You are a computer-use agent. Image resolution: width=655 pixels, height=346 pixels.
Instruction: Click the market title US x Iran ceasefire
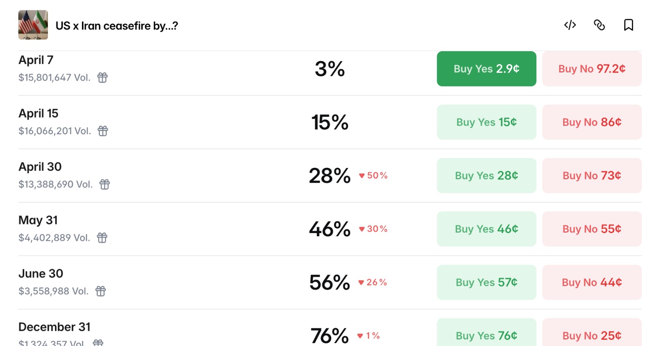[117, 26]
